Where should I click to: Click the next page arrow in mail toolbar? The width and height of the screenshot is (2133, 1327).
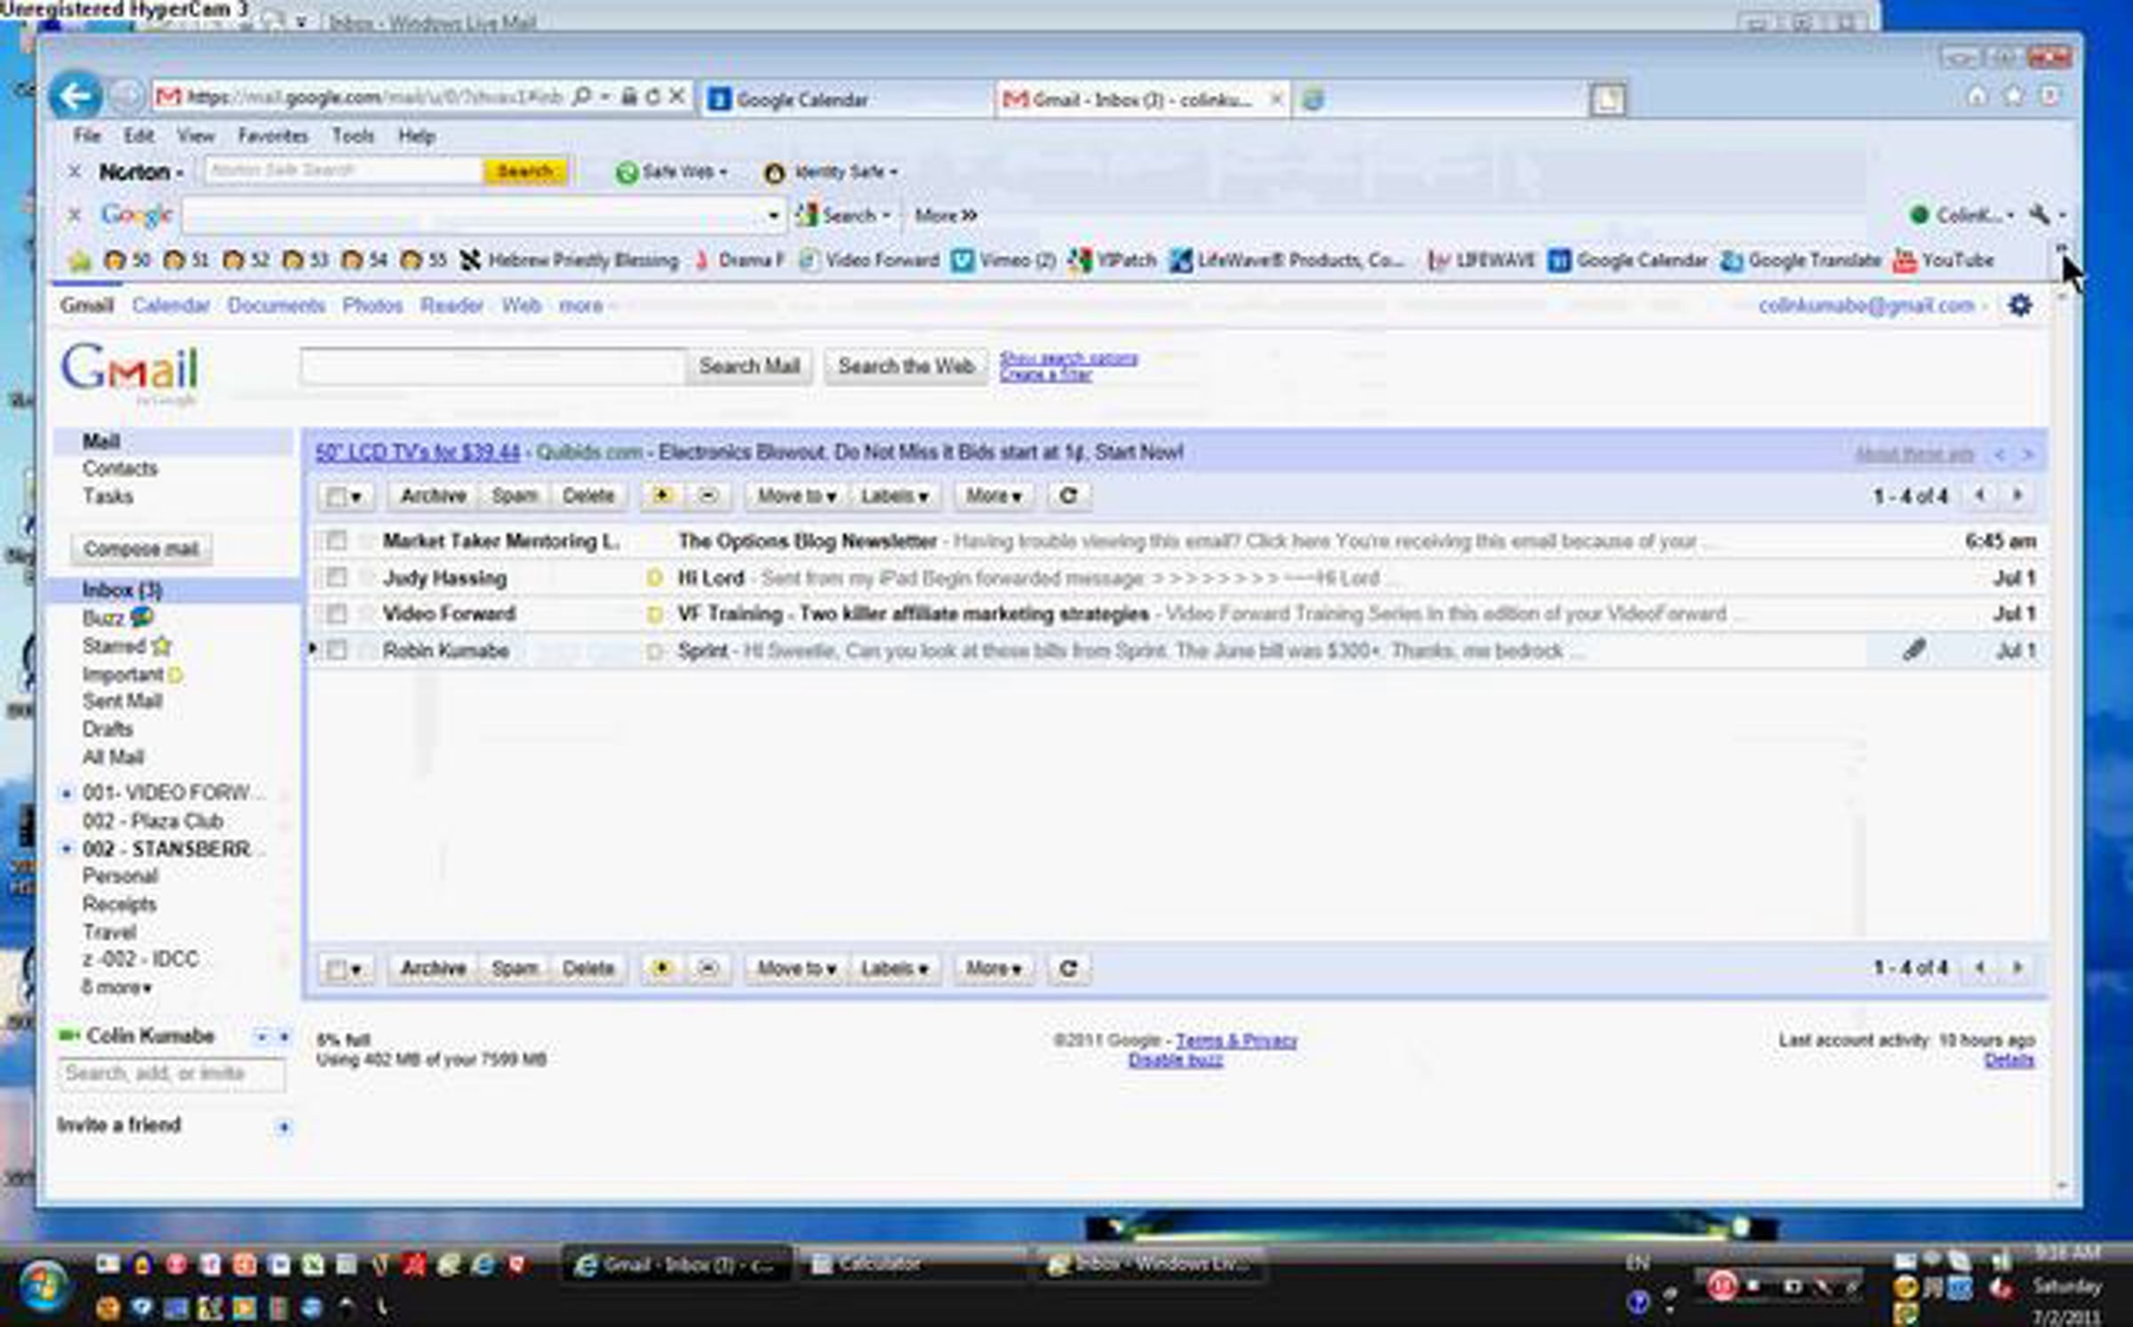[2017, 495]
